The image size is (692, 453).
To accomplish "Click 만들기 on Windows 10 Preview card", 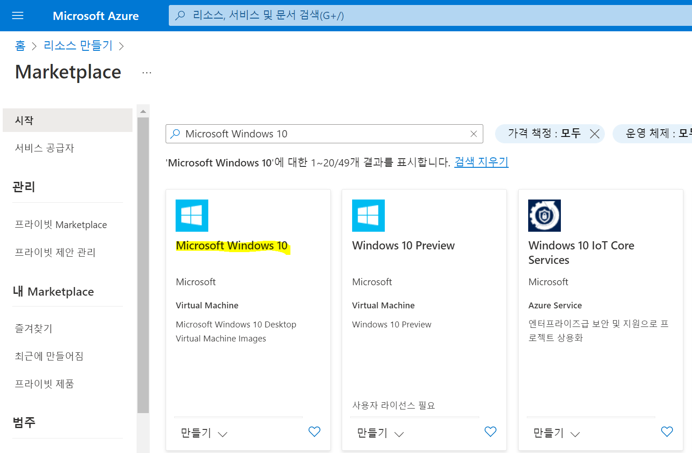I will (x=372, y=433).
